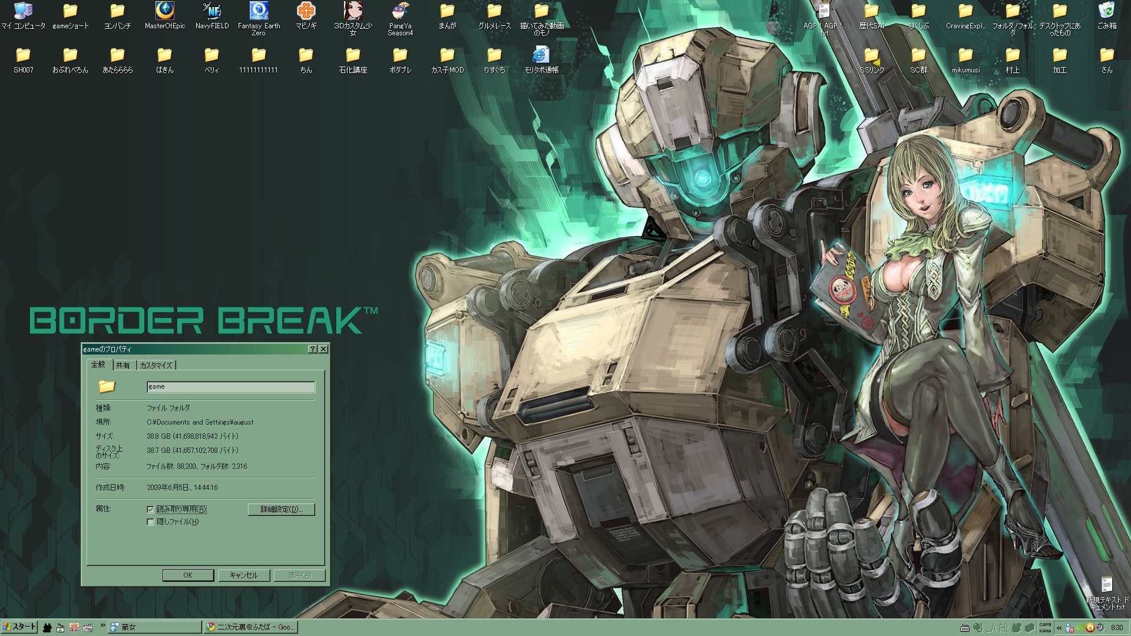Click OK in game properties dialog
Screen dimensions: 1131x636
tap(188, 575)
